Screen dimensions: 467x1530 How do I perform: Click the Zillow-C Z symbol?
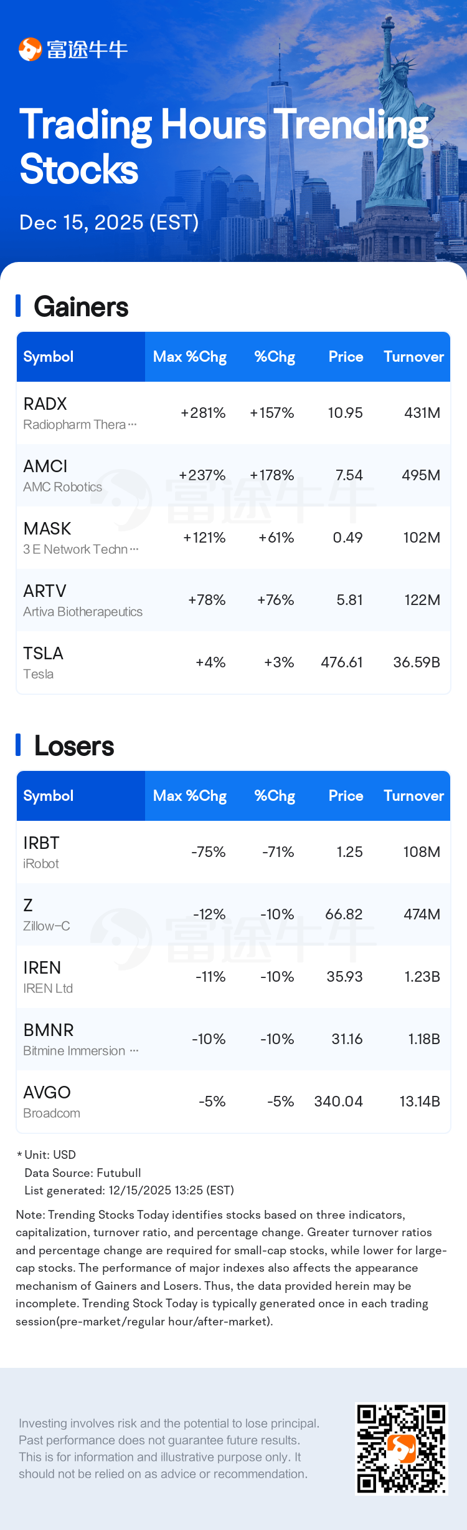28,906
